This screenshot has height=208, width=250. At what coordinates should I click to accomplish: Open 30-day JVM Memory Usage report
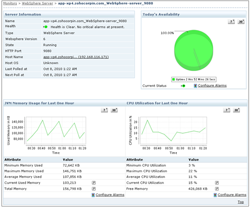(x=114, y=110)
